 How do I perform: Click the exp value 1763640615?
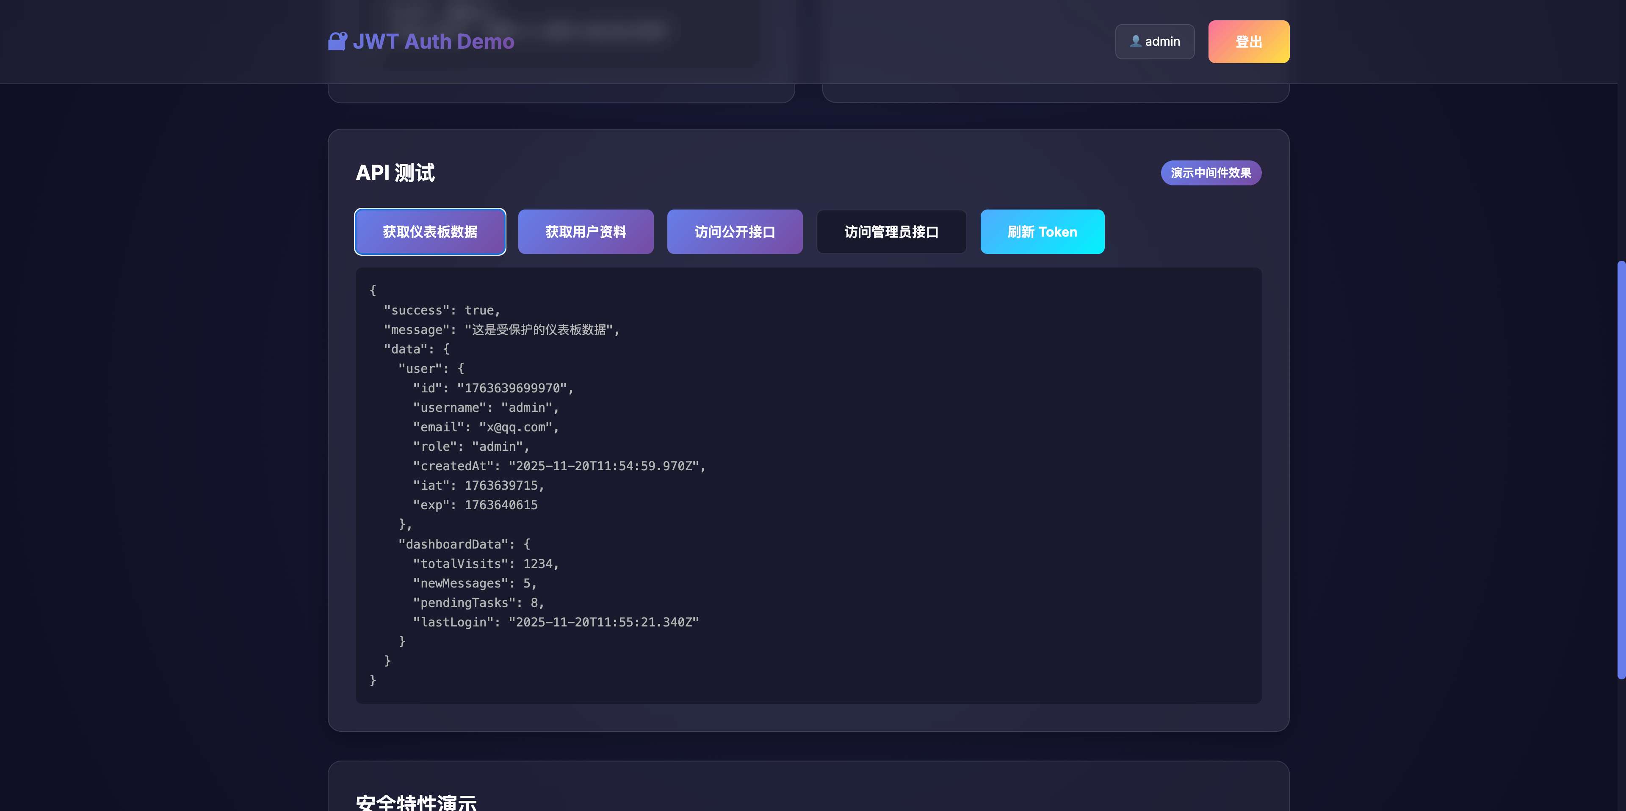(501, 505)
